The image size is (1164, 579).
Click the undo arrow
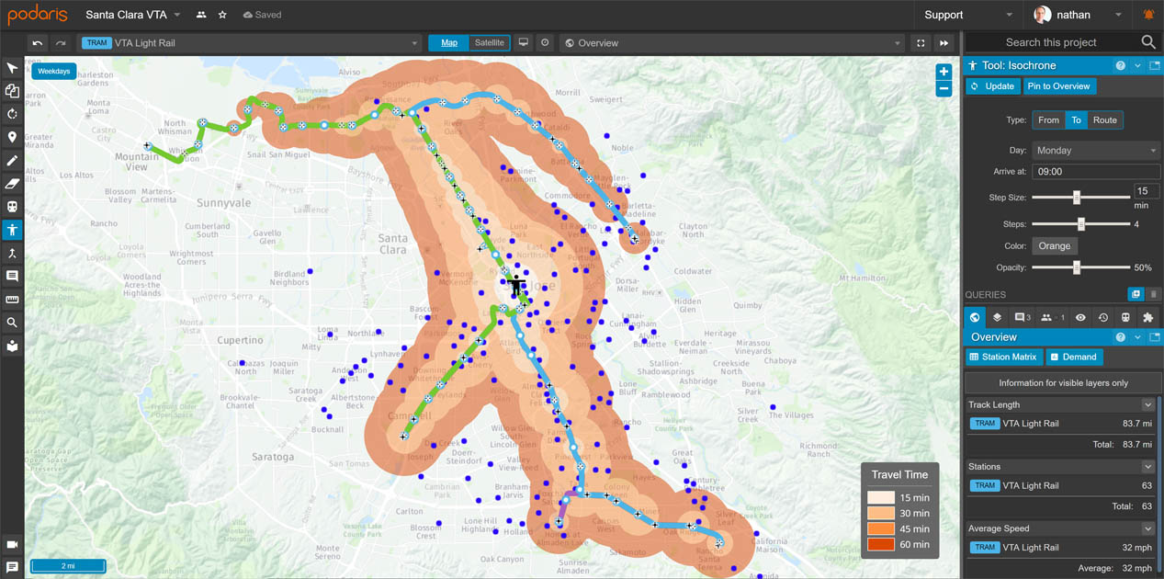(38, 43)
